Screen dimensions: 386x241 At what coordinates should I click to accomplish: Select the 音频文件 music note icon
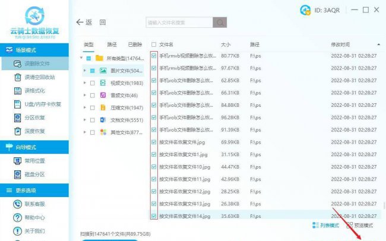click(x=103, y=95)
